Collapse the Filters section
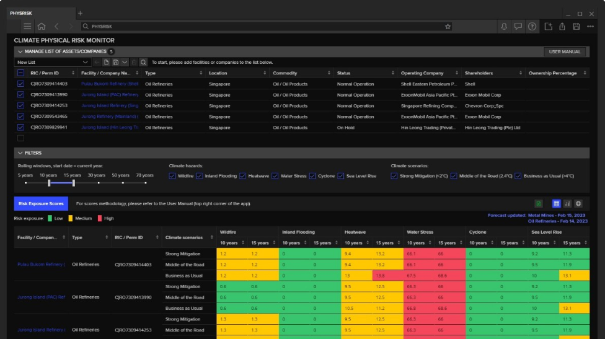 pyautogui.click(x=20, y=152)
